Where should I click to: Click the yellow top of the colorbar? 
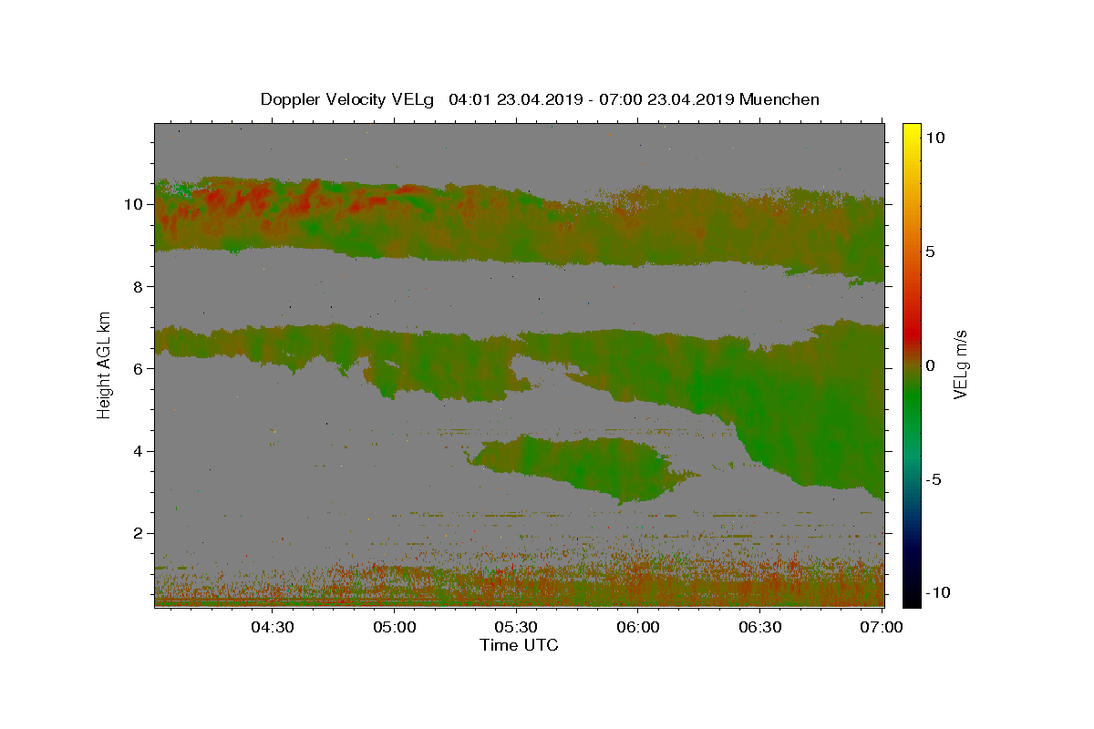pyautogui.click(x=912, y=132)
